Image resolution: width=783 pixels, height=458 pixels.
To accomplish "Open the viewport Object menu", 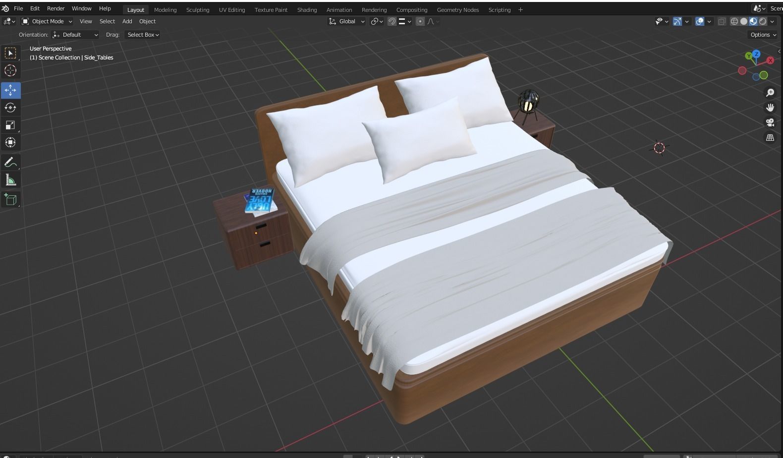I will pyautogui.click(x=147, y=21).
